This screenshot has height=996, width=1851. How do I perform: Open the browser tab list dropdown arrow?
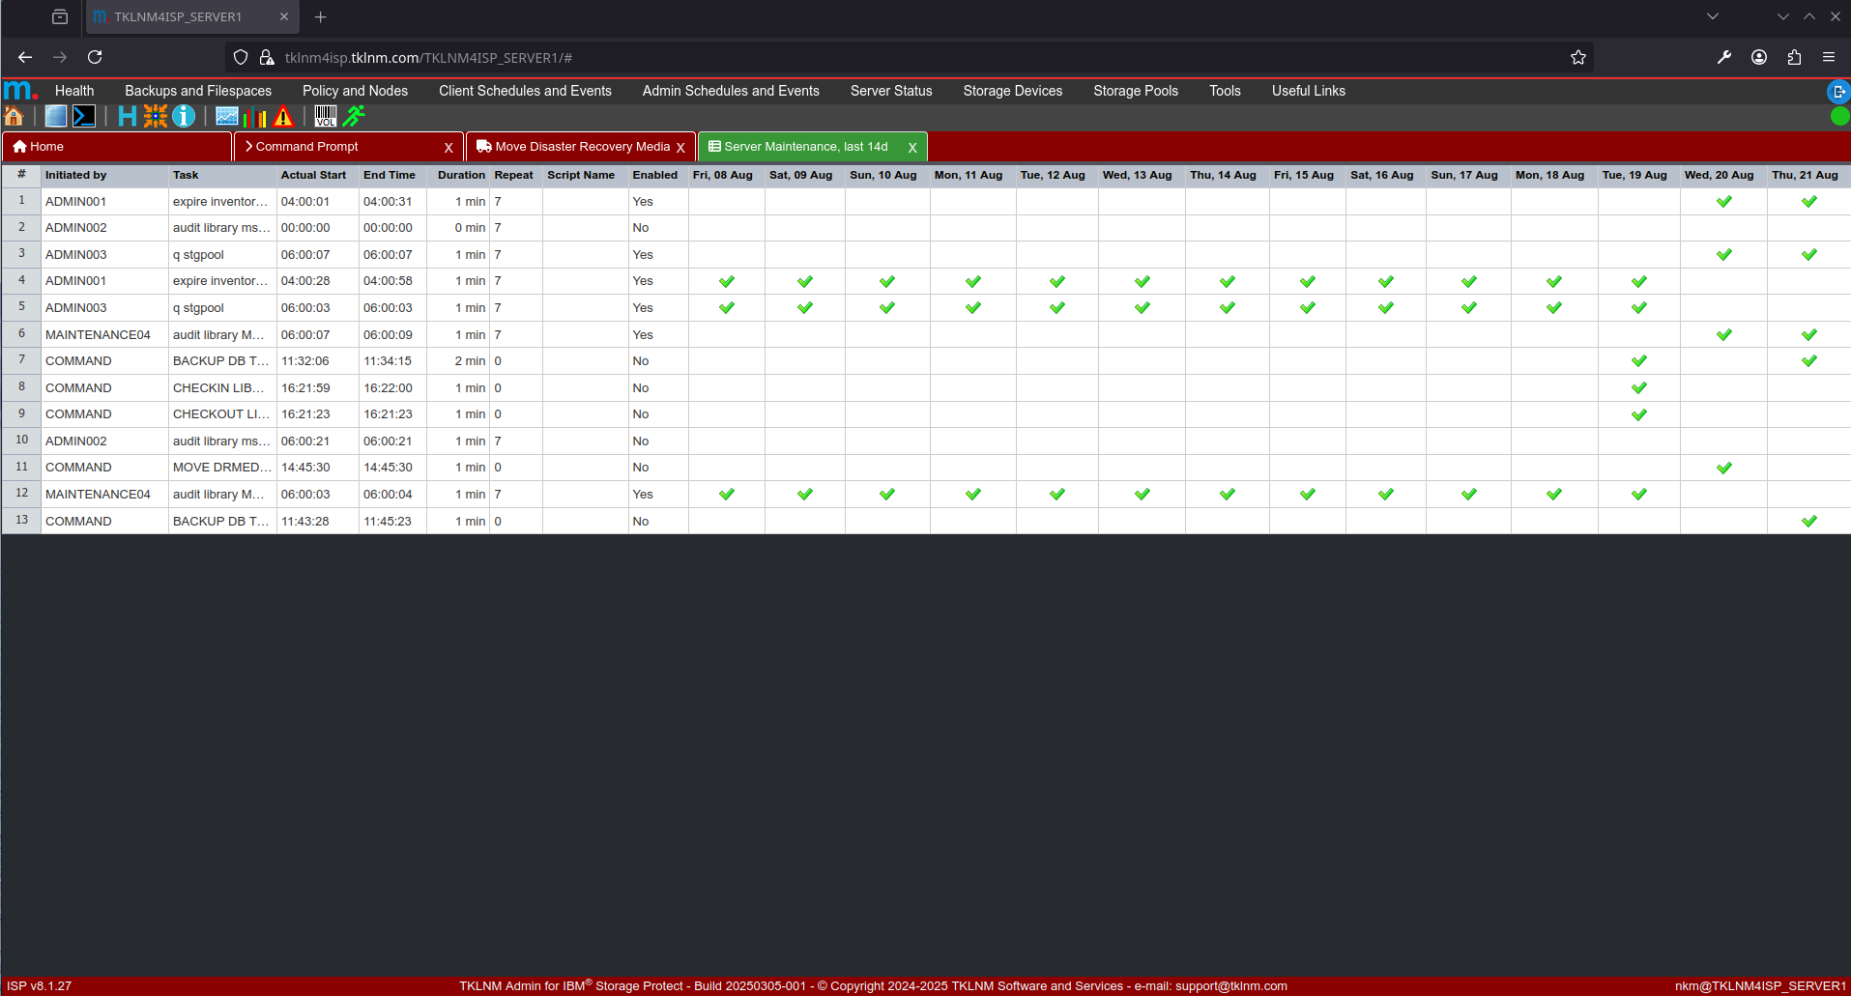pos(1713,16)
